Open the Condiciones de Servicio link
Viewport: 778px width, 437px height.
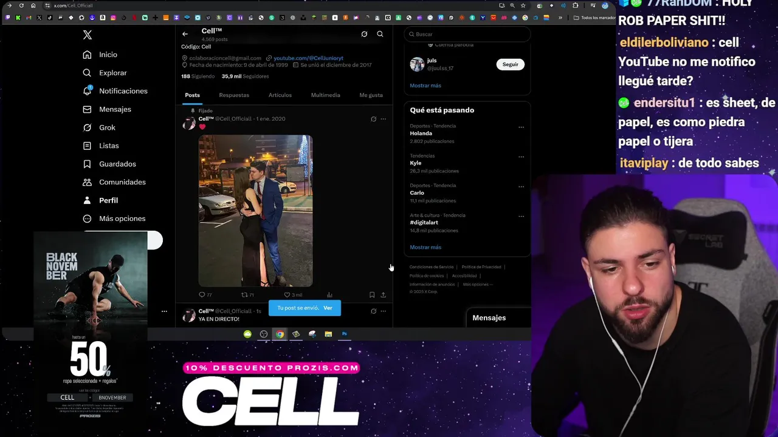(x=432, y=267)
